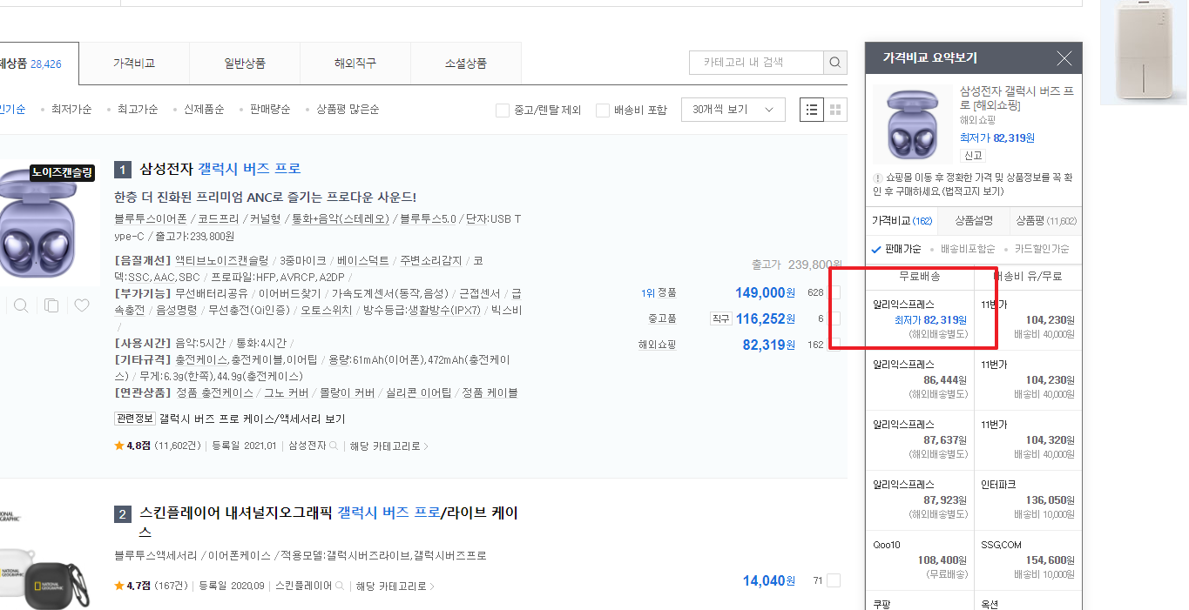Click the compare/copy icon under Galaxy Buds thumbnail
Viewport: 1189px width, 610px height.
pyautogui.click(x=51, y=305)
